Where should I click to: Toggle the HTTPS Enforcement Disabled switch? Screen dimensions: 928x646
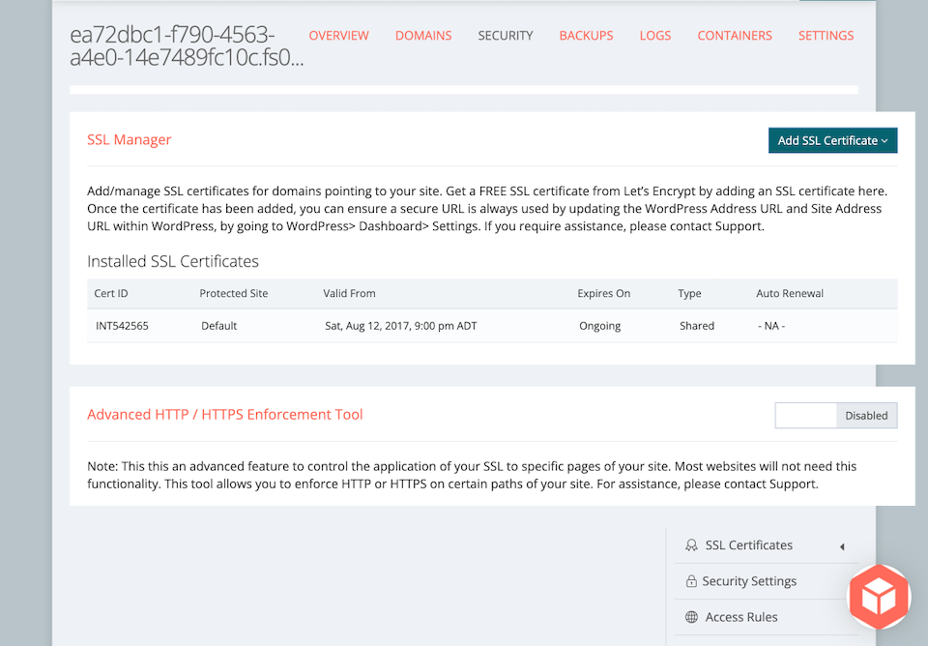(835, 415)
